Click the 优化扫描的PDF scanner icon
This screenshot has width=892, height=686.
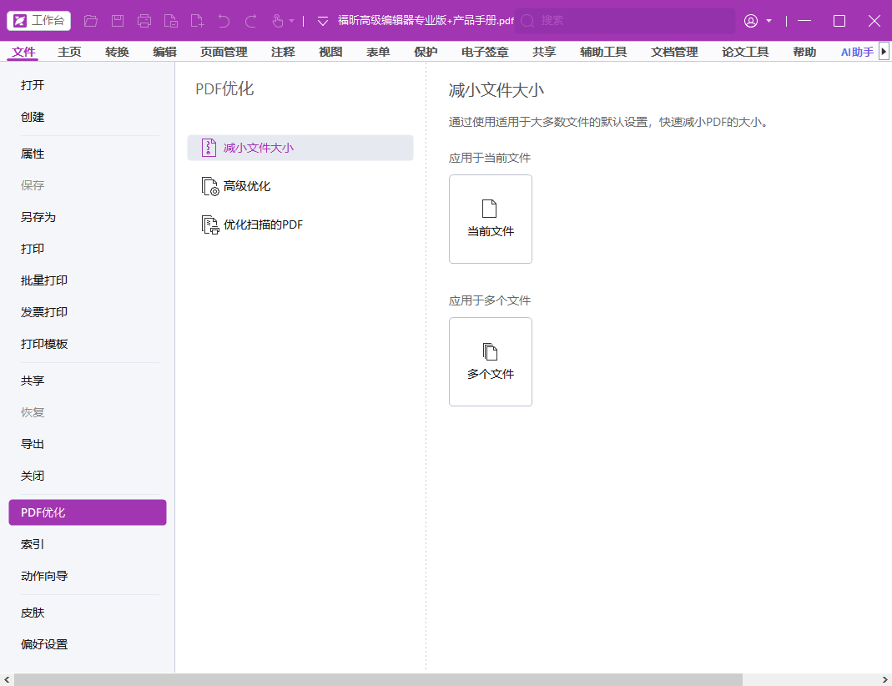(210, 224)
